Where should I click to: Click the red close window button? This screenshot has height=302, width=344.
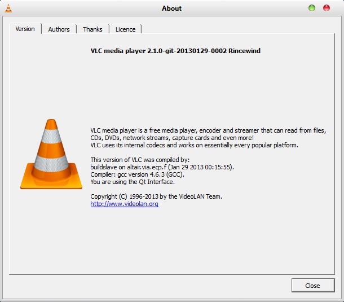click(x=327, y=8)
